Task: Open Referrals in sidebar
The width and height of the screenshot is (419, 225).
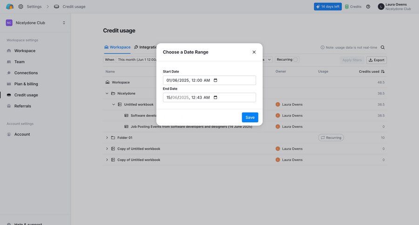Action: click(23, 106)
